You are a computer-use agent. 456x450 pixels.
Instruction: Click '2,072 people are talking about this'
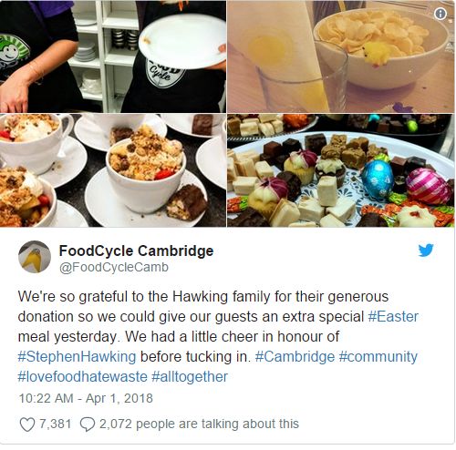pos(199,424)
